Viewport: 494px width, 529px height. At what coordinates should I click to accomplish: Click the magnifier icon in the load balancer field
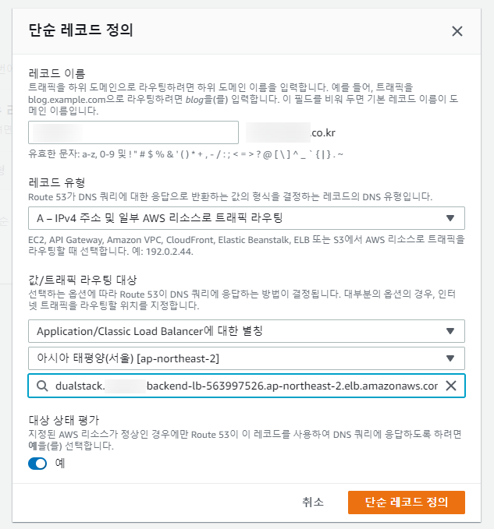coord(41,386)
